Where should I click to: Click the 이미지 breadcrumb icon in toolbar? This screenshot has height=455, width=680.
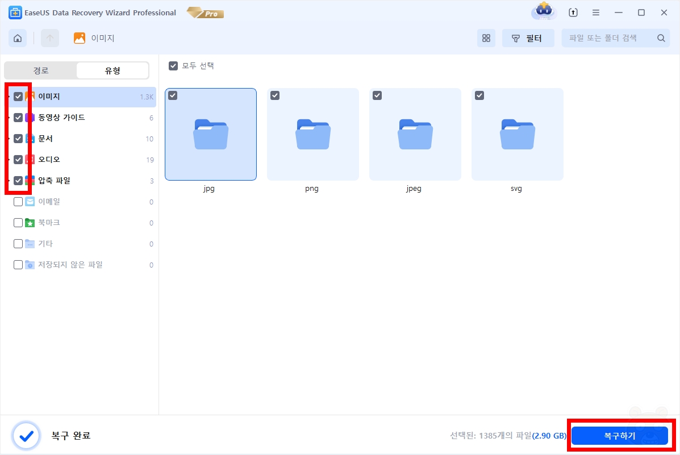(80, 38)
